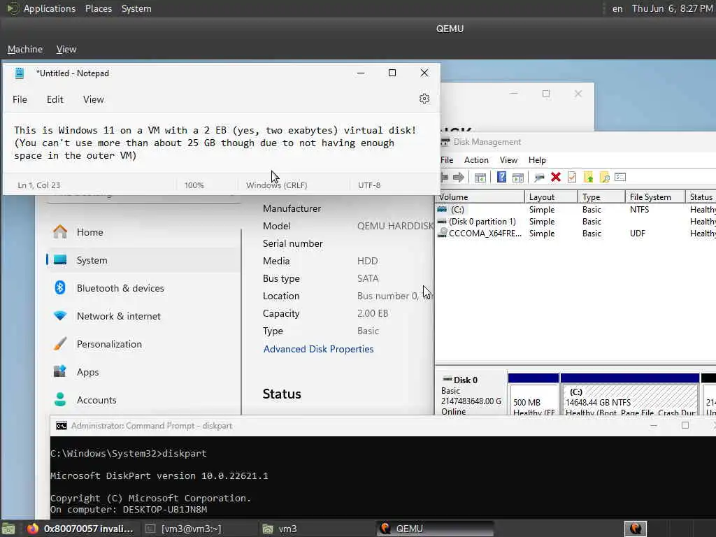This screenshot has width=716, height=537.
Task: Click the en keyboard layout indicator
Action: [617, 8]
